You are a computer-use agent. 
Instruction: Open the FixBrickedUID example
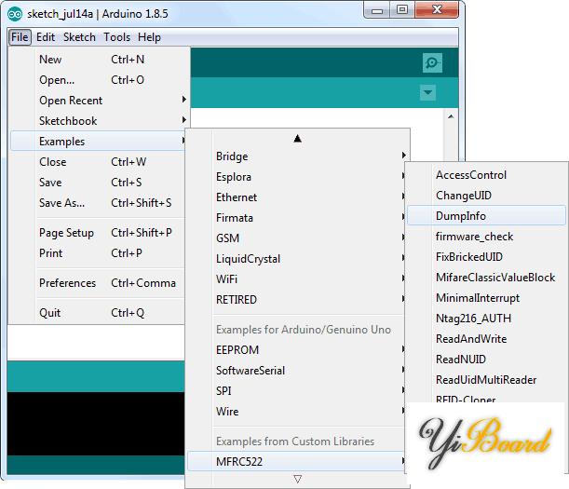[x=486, y=257]
